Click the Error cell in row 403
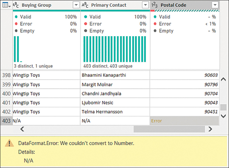The height and width of the screenshot is (168, 229). (185, 121)
